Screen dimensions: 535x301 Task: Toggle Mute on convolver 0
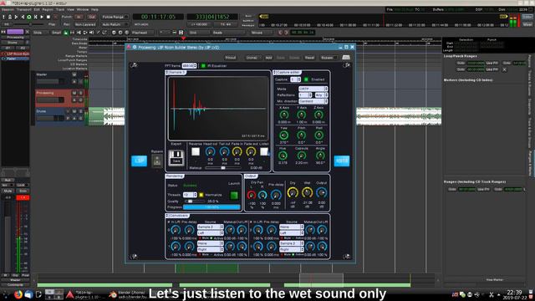click(x=200, y=238)
